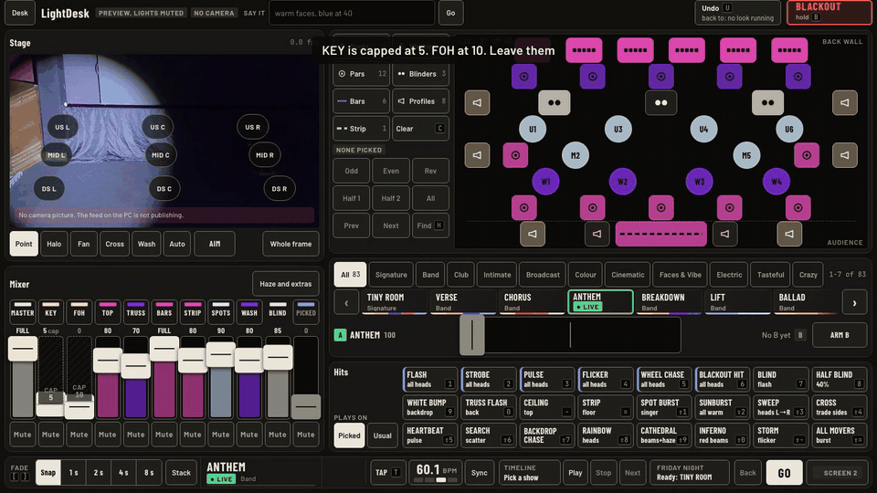The height and width of the screenshot is (493, 877).
Task: Open the Signature looks tab
Action: click(391, 275)
